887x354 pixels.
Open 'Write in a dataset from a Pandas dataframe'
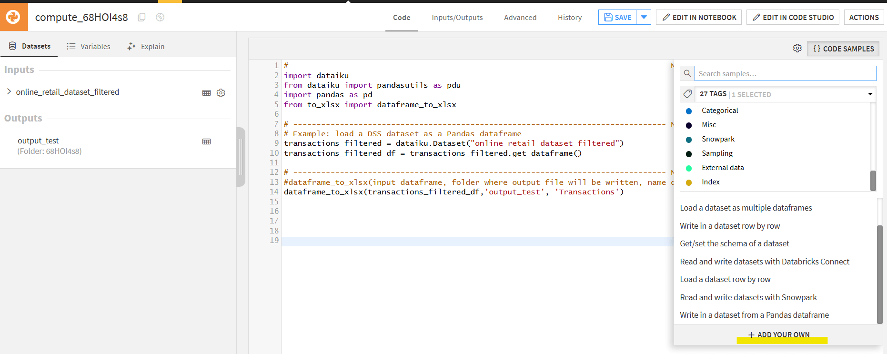pos(754,315)
